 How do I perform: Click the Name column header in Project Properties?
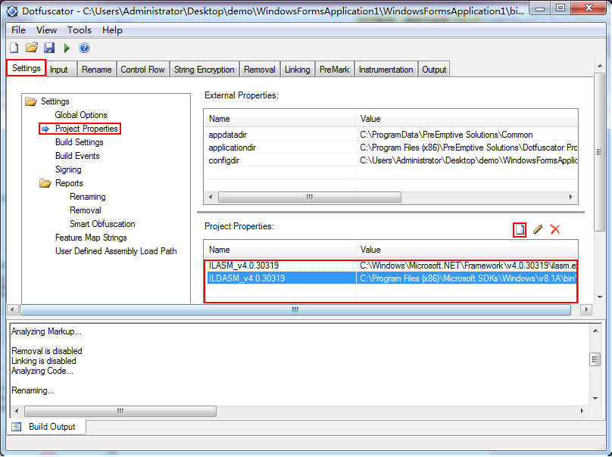(x=279, y=250)
